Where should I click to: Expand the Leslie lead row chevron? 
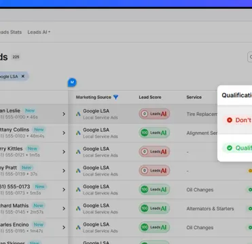click(x=64, y=114)
